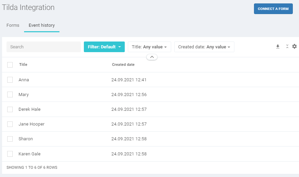Image resolution: width=299 pixels, height=177 pixels.
Task: Select the Derek Hale row checkbox
Action: (x=10, y=109)
